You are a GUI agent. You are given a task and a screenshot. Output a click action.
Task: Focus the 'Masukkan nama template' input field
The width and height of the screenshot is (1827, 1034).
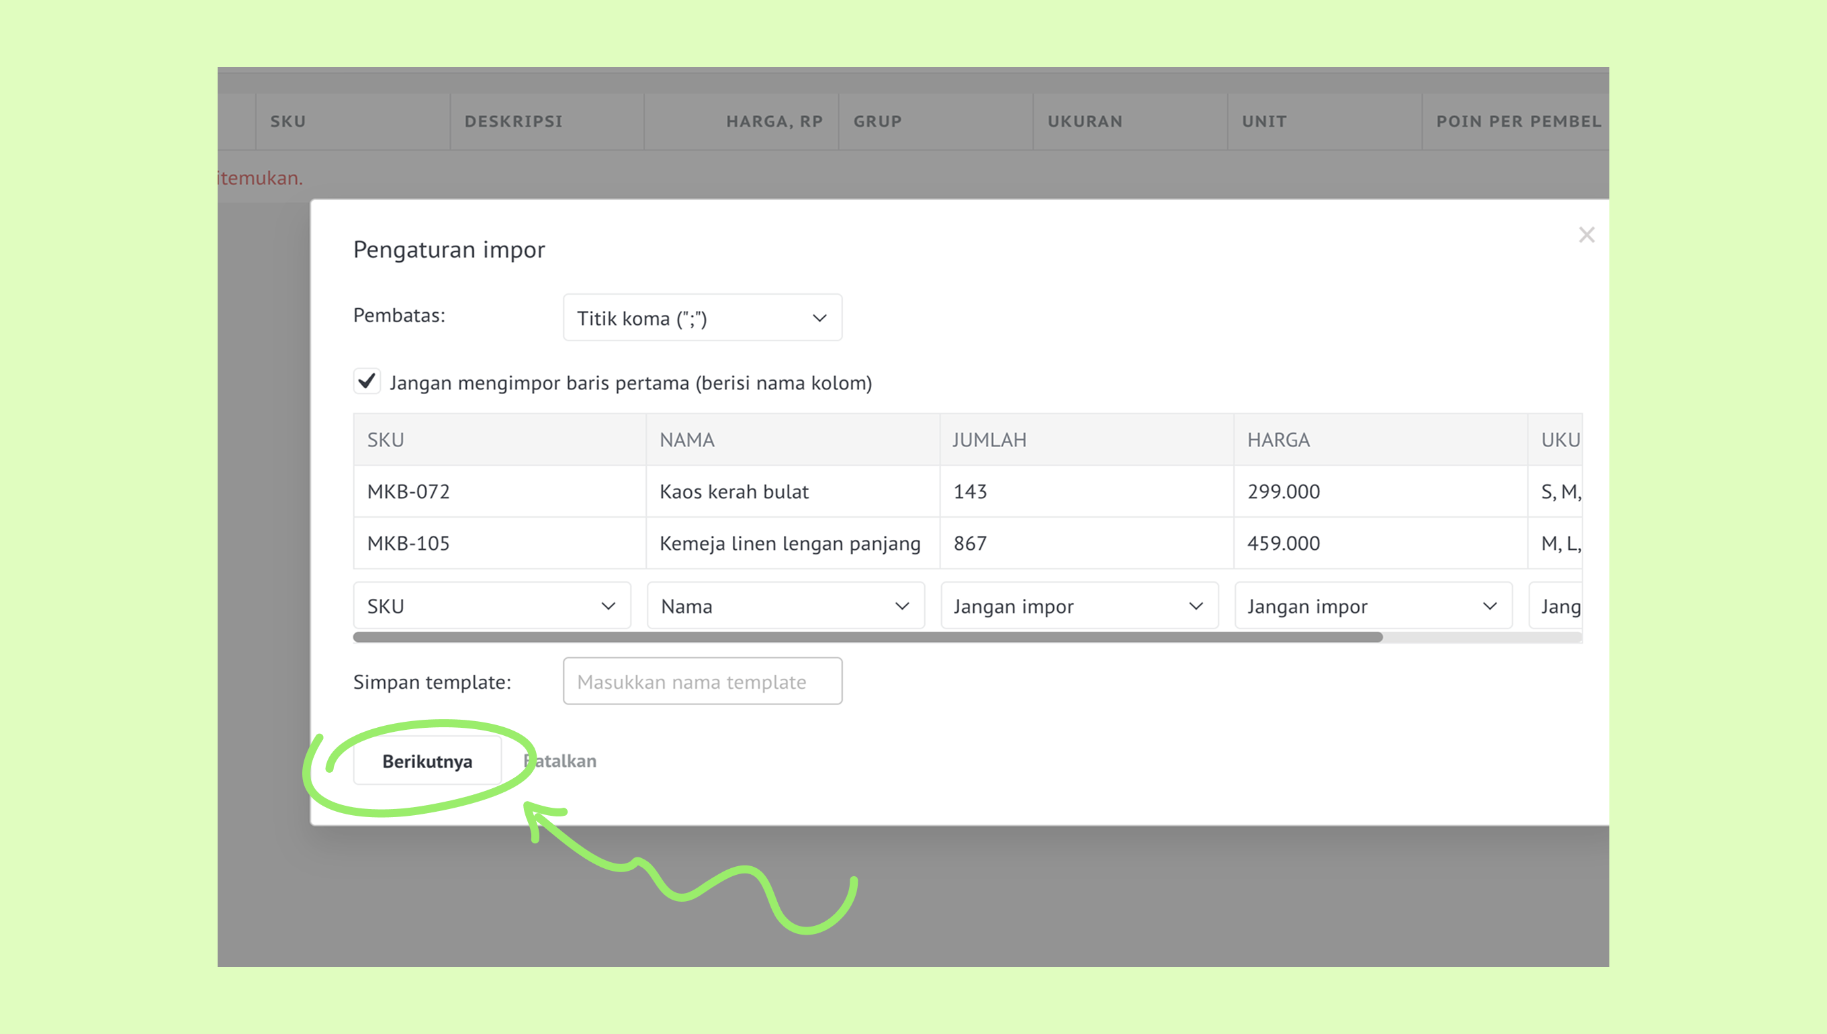click(703, 681)
